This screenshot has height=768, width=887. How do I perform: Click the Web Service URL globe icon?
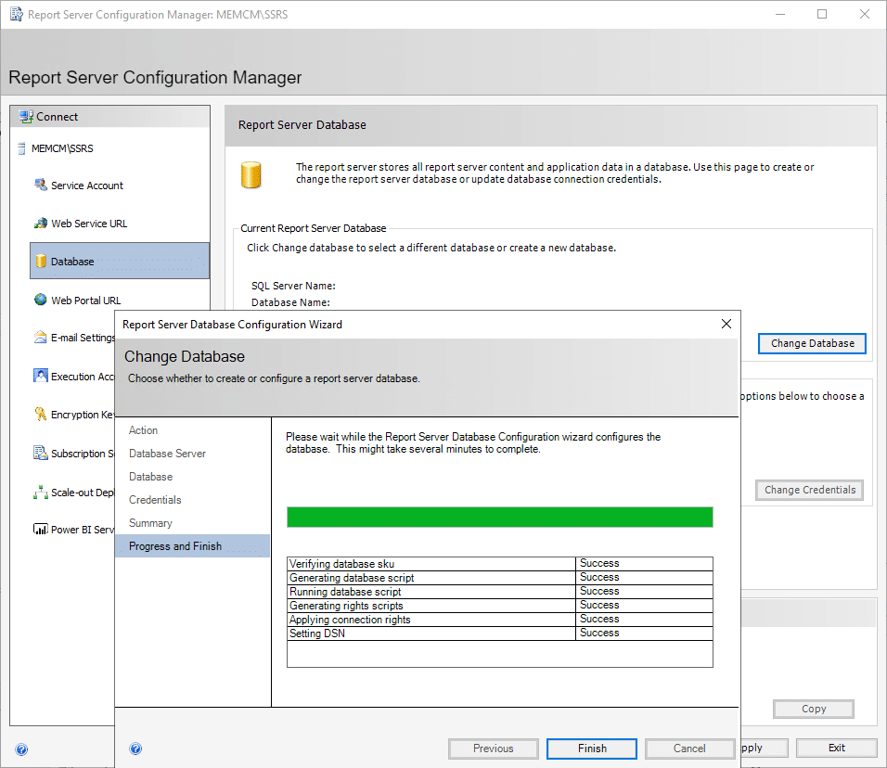[40, 224]
